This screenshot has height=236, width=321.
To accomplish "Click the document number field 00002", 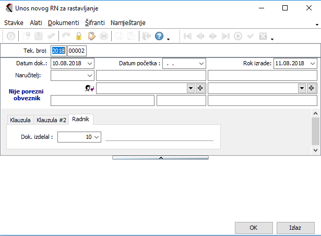I will pos(77,51).
